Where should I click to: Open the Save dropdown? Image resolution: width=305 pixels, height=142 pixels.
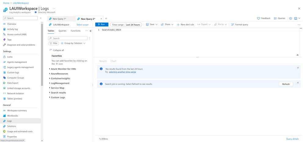click(152, 25)
